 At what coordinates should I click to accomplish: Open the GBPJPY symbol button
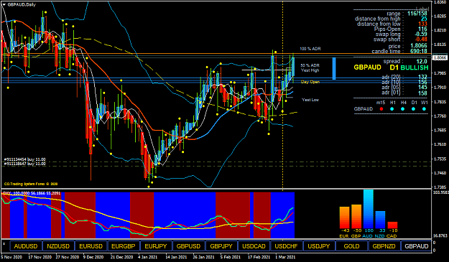pyautogui.click(x=221, y=246)
